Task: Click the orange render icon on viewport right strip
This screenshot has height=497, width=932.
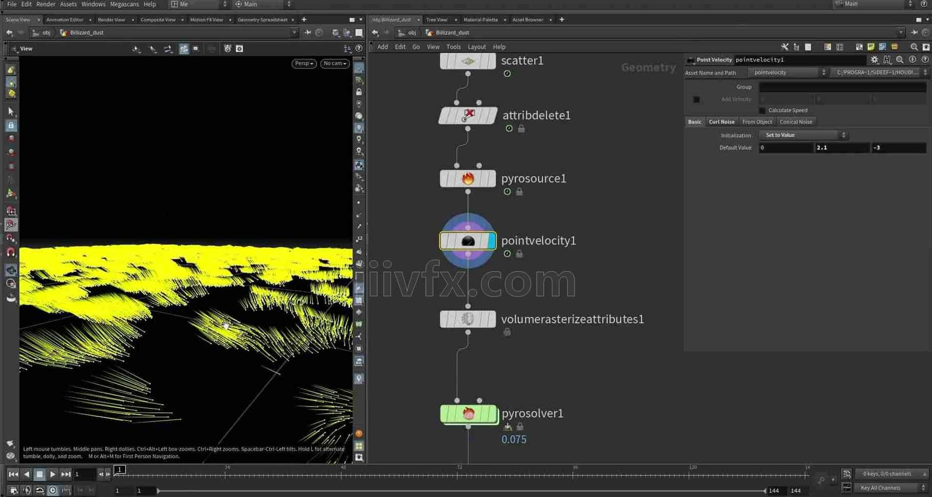Action: coord(359,433)
